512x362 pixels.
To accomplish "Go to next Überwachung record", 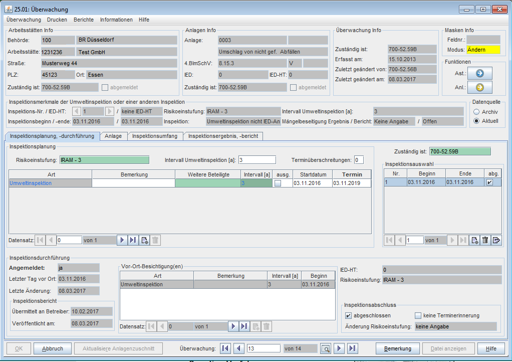I will coord(339,348).
